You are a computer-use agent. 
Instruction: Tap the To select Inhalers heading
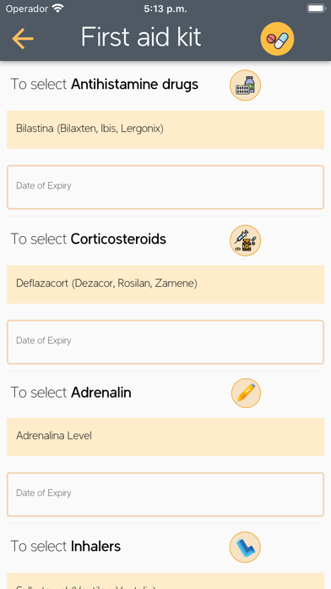click(66, 546)
